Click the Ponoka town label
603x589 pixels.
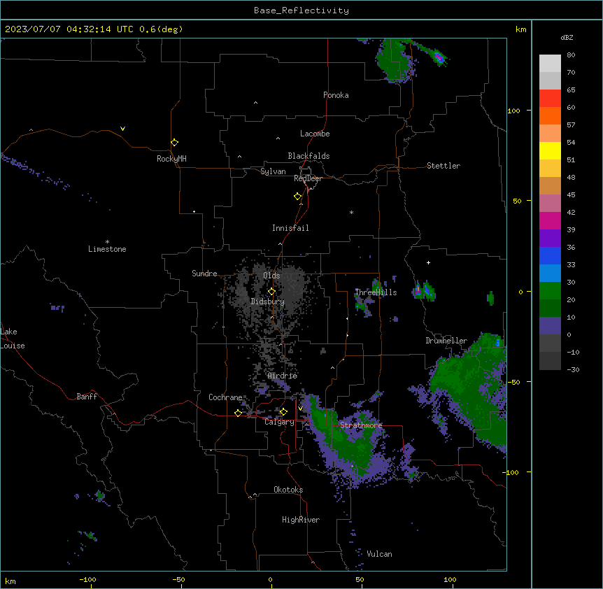pyautogui.click(x=336, y=95)
